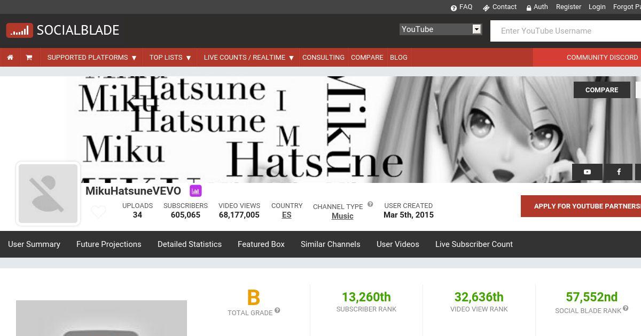Expand the Live Counts / Realtime menu
This screenshot has width=641, height=336.
249,57
